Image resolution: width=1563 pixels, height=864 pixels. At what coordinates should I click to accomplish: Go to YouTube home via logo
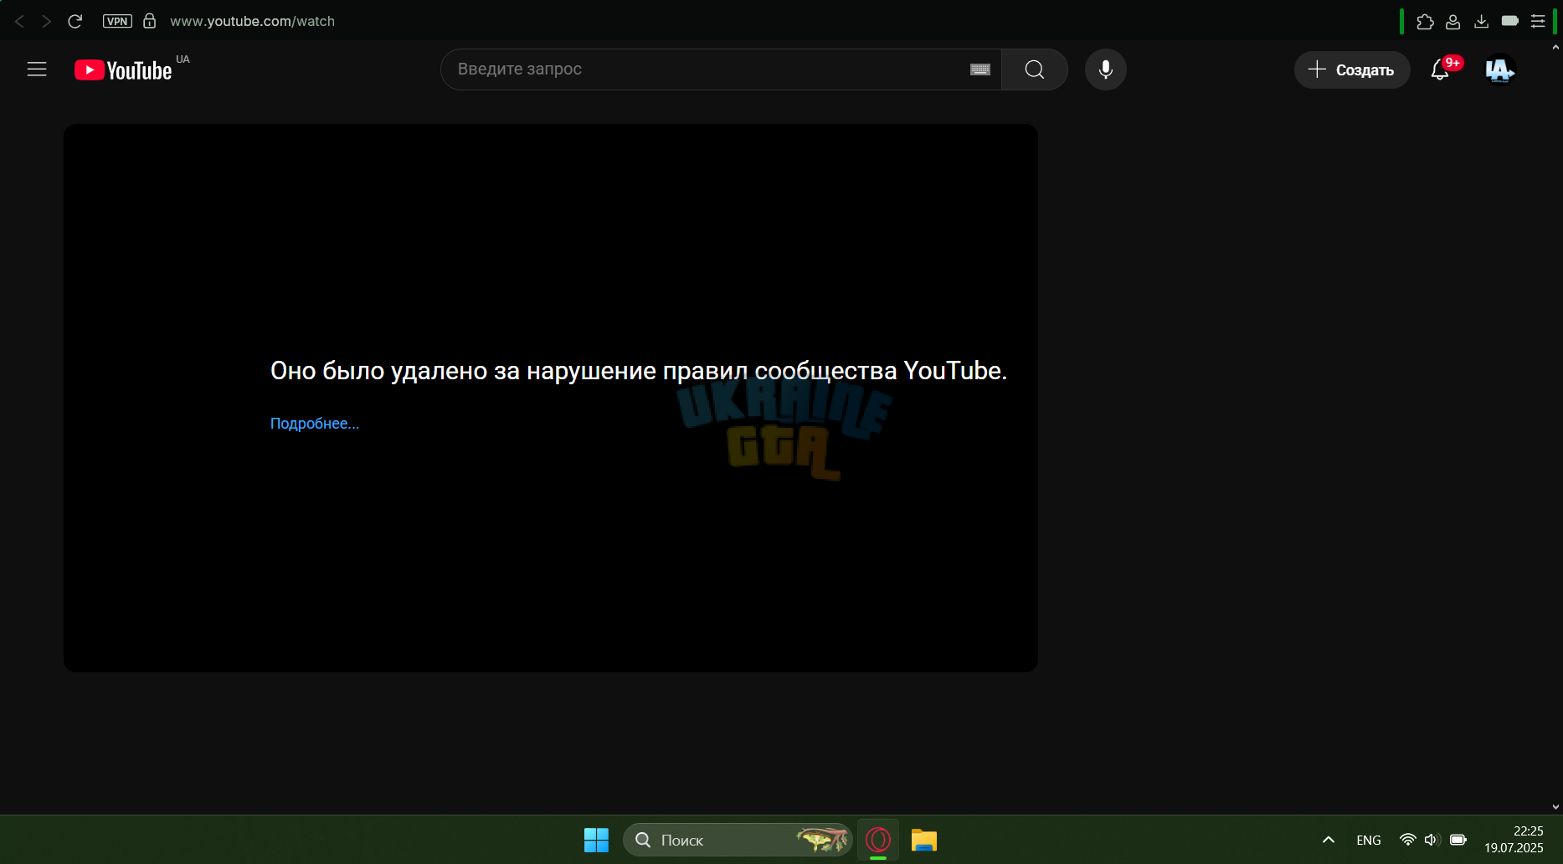123,70
